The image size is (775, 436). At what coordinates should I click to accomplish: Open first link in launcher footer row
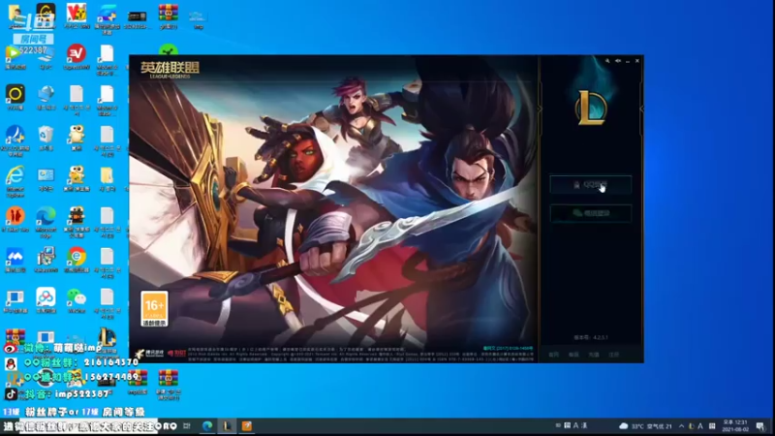554,355
